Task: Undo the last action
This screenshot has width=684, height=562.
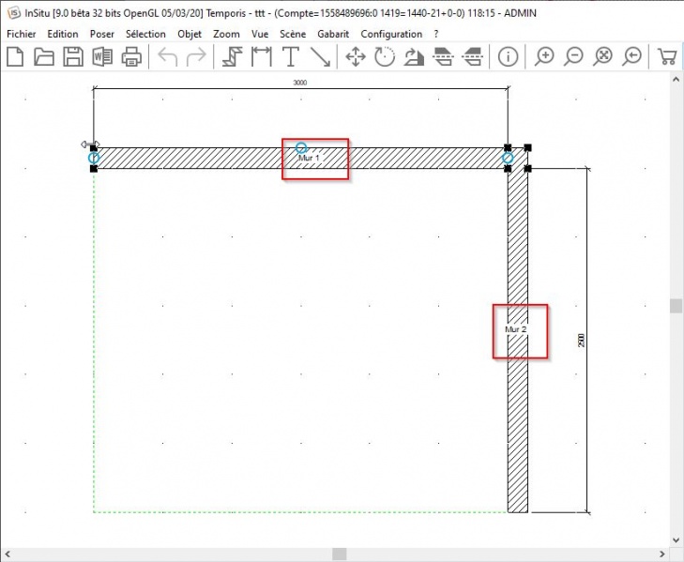Action: click(x=168, y=57)
